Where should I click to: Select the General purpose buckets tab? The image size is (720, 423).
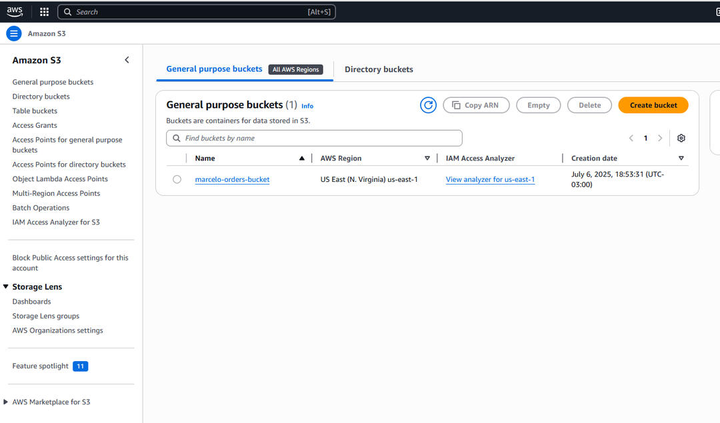coord(214,69)
